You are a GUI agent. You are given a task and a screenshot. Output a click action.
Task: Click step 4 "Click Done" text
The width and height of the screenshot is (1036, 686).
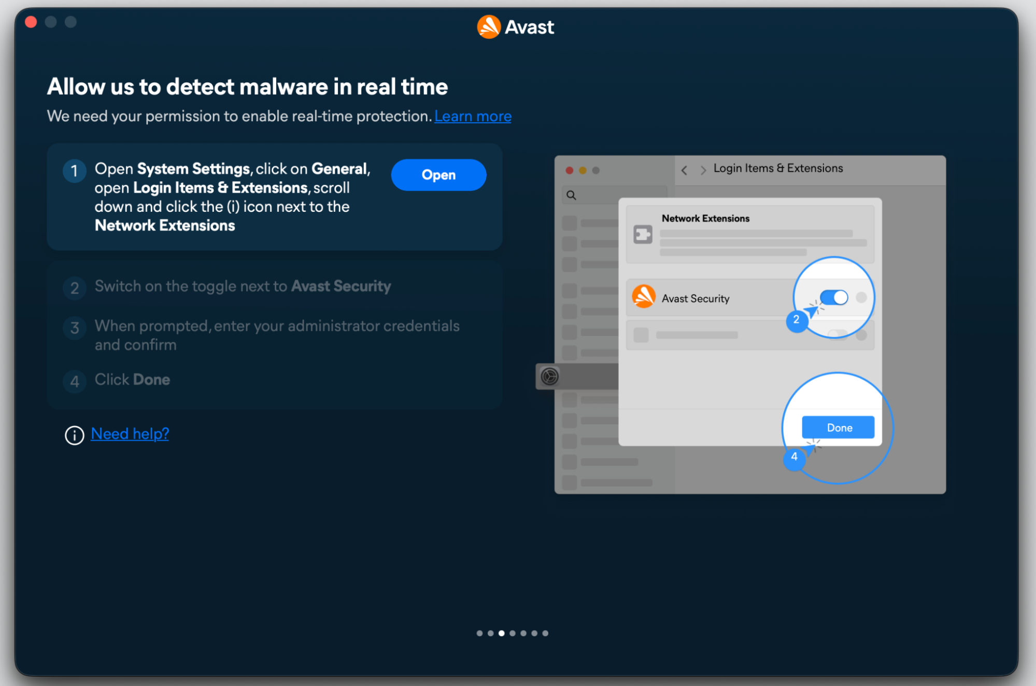tap(132, 380)
